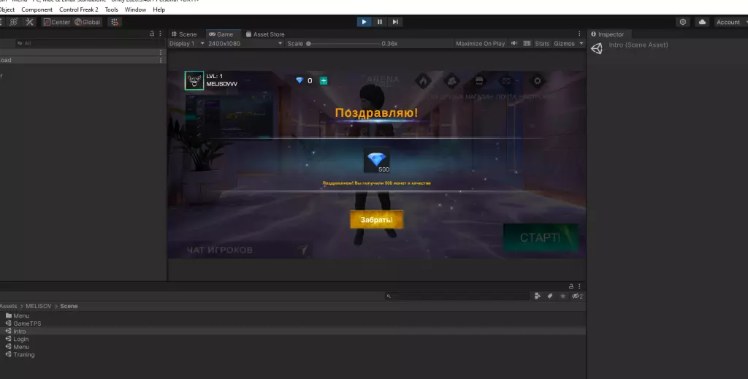Screen dimensions: 748x379
Task: Open the Display 1 dropdown
Action: [x=186, y=44]
